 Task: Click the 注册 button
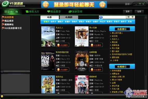click(x=139, y=12)
